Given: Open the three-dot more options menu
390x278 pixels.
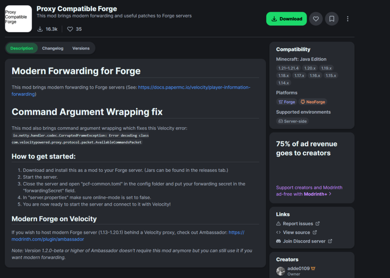Looking at the screenshot, I should coord(347,19).
